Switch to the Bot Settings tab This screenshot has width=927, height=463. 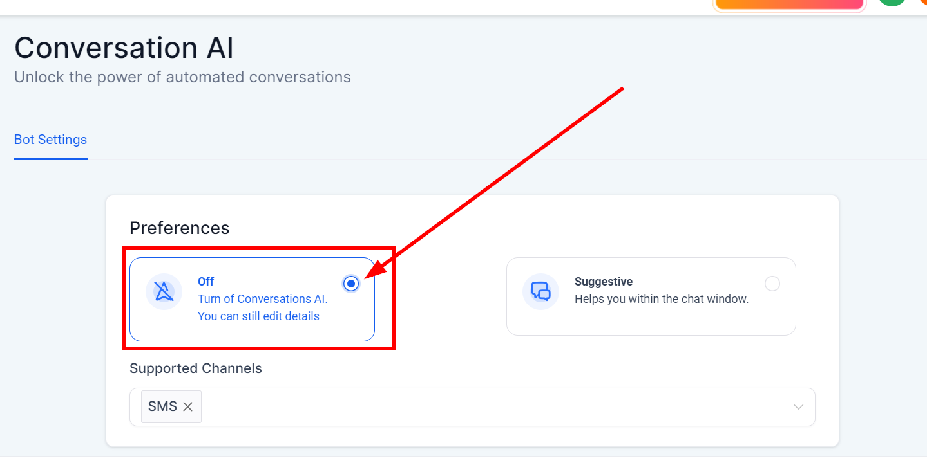(50, 140)
